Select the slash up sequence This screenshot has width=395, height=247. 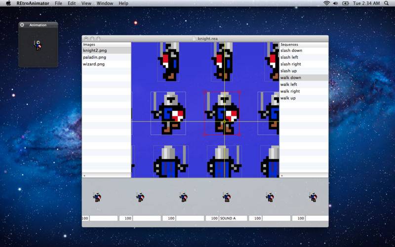pyautogui.click(x=304, y=71)
